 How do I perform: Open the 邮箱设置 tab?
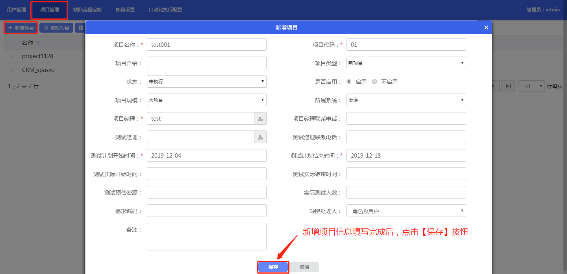125,10
